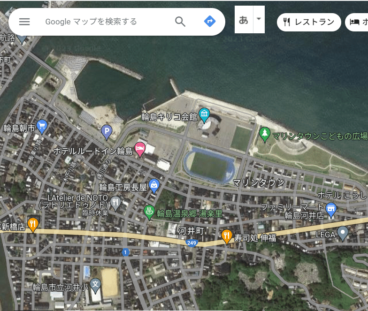Select the hotel category chip with bed icon
The image size is (368, 311).
pos(357,22)
